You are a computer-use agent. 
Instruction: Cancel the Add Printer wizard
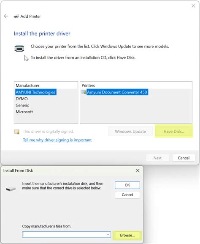pos(184,158)
